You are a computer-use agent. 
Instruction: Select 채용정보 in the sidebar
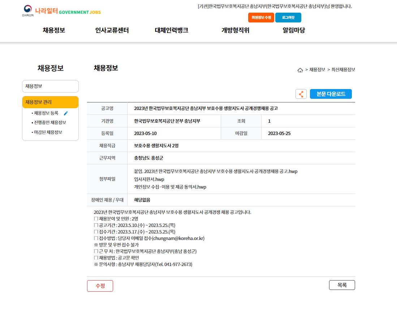(x=50, y=86)
